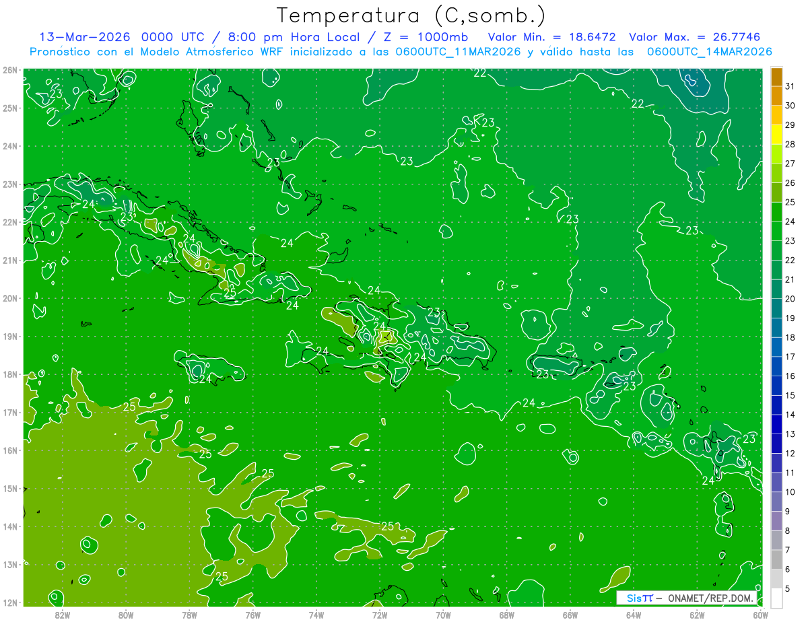808x624 pixels.
Task: Click the '25N' latitude axis label
Action: [10, 108]
